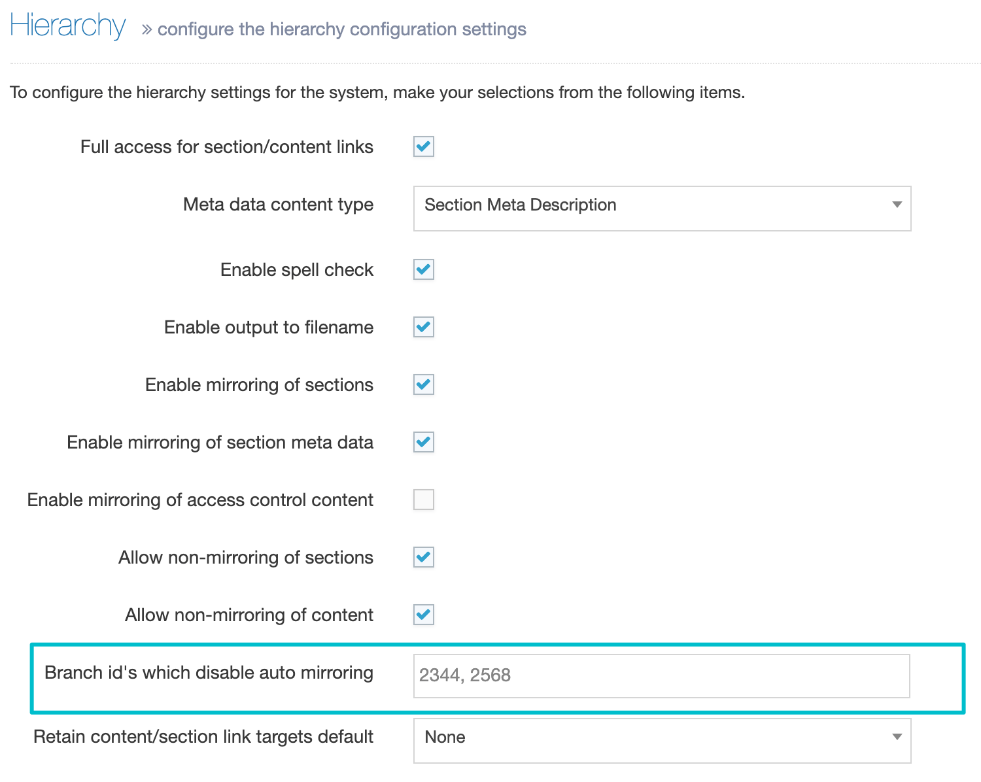This screenshot has height=782, width=981.
Task: Click the Enable output to filename label
Action: coord(268,327)
